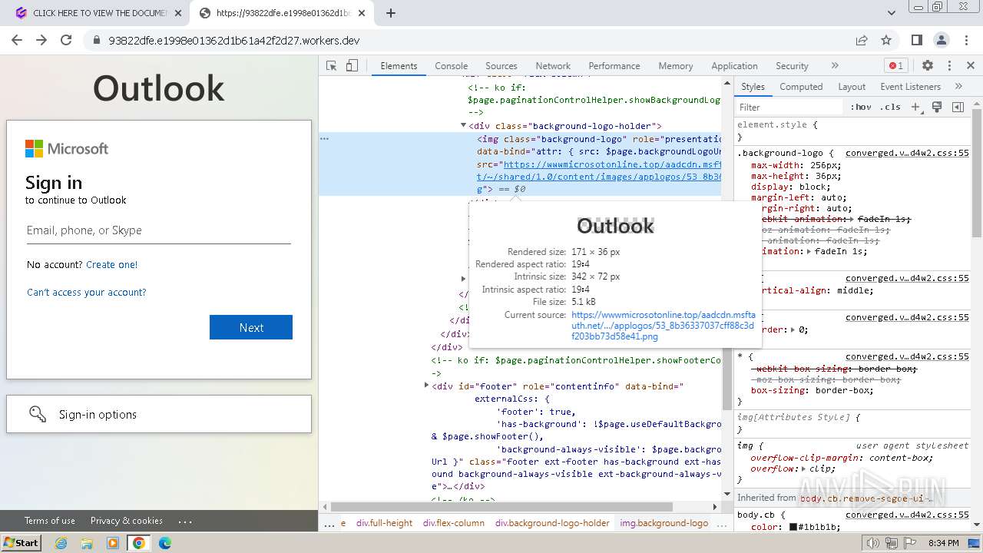The width and height of the screenshot is (983, 553).
Task: Open the footer three-dot more menu
Action: [185, 521]
